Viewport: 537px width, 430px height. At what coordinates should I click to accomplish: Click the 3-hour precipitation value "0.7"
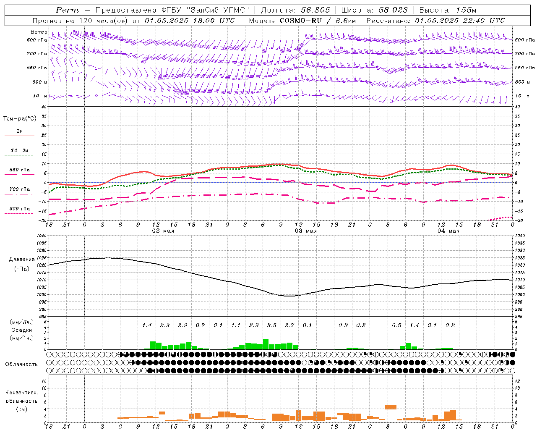201,325
